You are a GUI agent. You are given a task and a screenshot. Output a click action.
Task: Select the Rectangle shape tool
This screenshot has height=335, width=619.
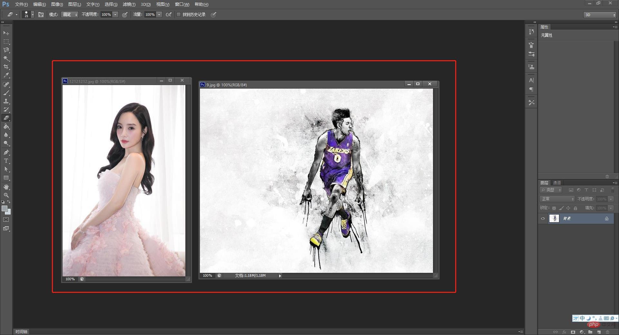click(6, 177)
